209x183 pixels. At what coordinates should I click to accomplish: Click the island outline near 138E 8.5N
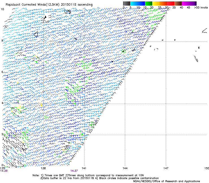tap(36, 34)
